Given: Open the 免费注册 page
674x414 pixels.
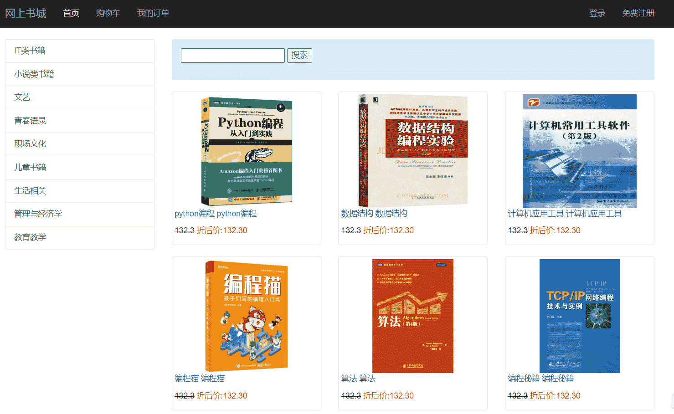Looking at the screenshot, I should tap(638, 13).
